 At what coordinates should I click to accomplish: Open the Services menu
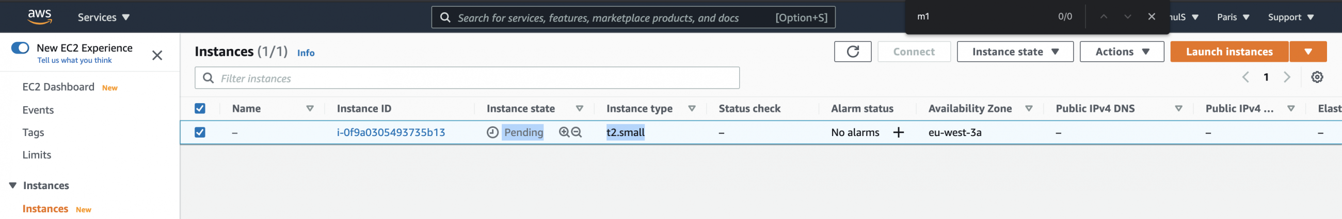click(104, 17)
